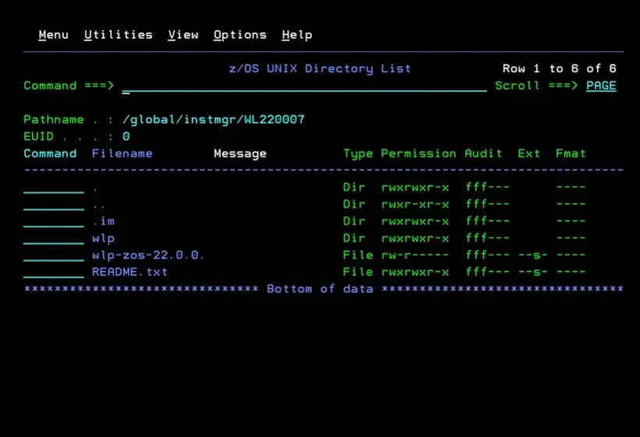Click the line command field beside wlp
640x437 pixels.
coord(54,238)
